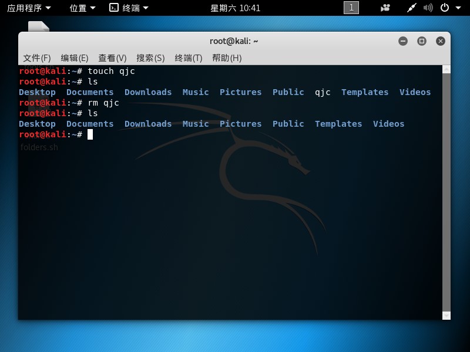Maximize the root@kali terminal window
Image resolution: width=470 pixels, height=352 pixels.
coord(422,41)
